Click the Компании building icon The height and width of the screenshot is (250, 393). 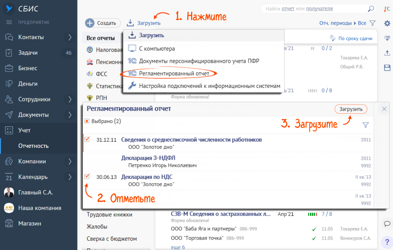(x=9, y=161)
